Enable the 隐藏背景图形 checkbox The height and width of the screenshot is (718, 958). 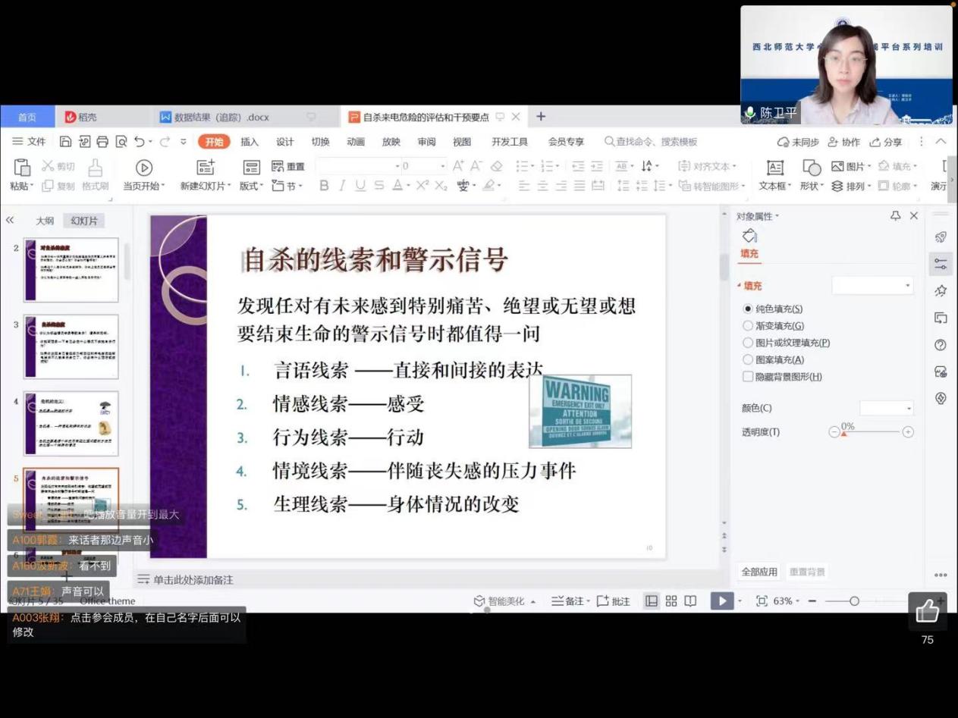point(749,377)
